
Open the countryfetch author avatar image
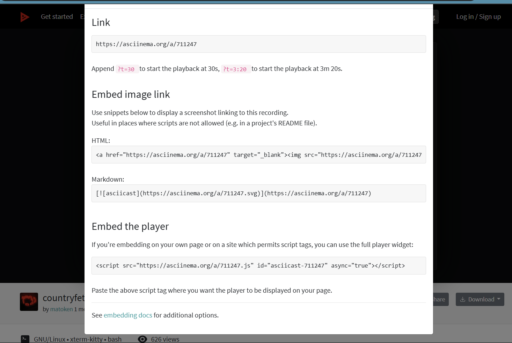(29, 302)
